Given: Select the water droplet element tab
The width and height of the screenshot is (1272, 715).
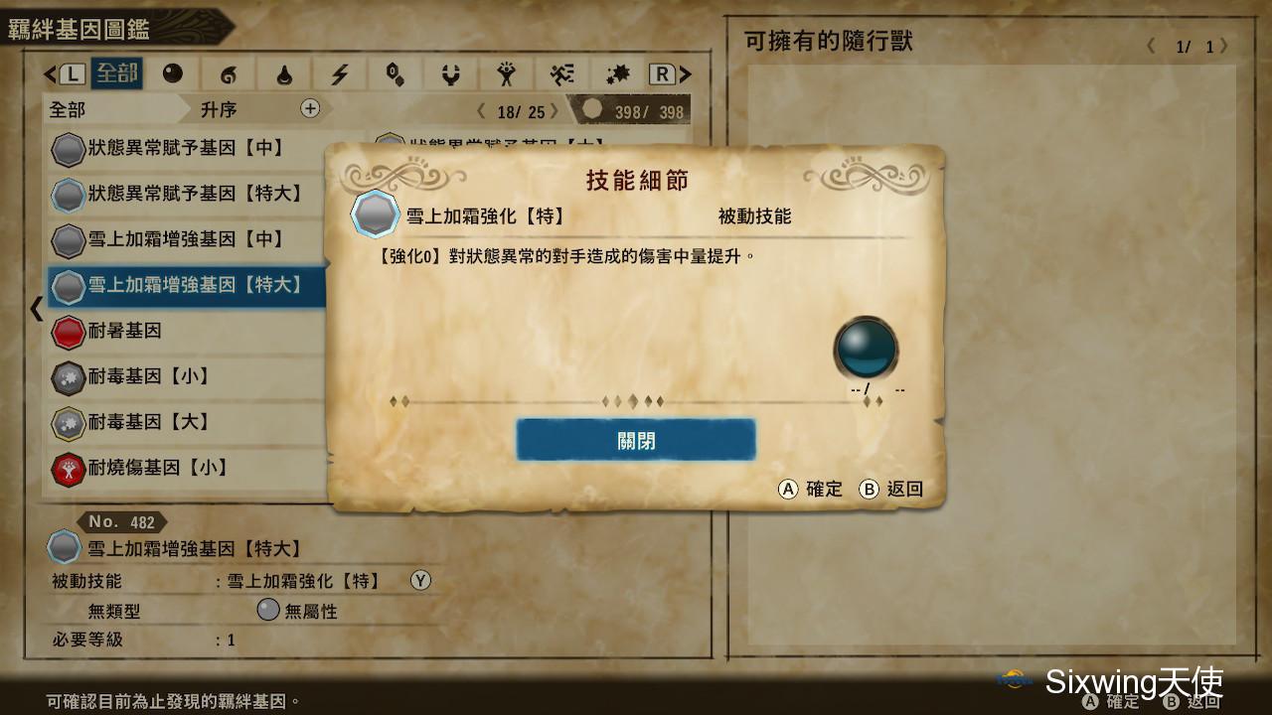Looking at the screenshot, I should (284, 74).
